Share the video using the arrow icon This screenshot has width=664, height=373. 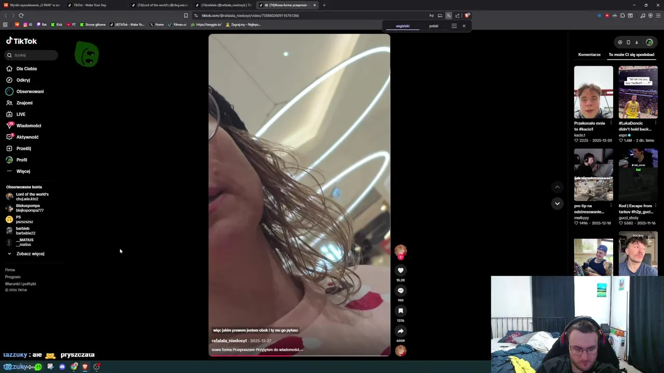tap(400, 331)
